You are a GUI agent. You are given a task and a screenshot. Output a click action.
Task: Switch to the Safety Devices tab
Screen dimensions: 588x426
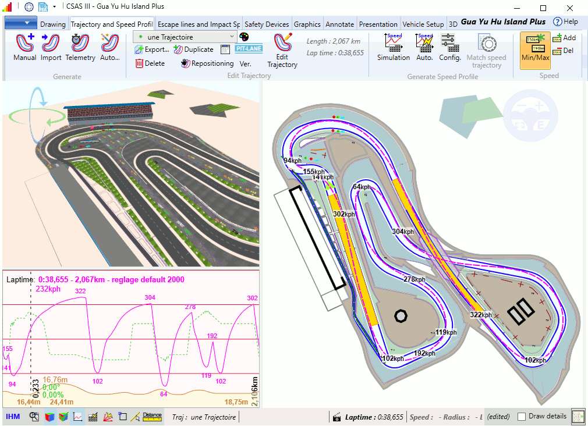267,24
